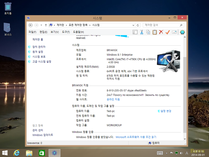Click the search magnifier icon

(x=181, y=25)
